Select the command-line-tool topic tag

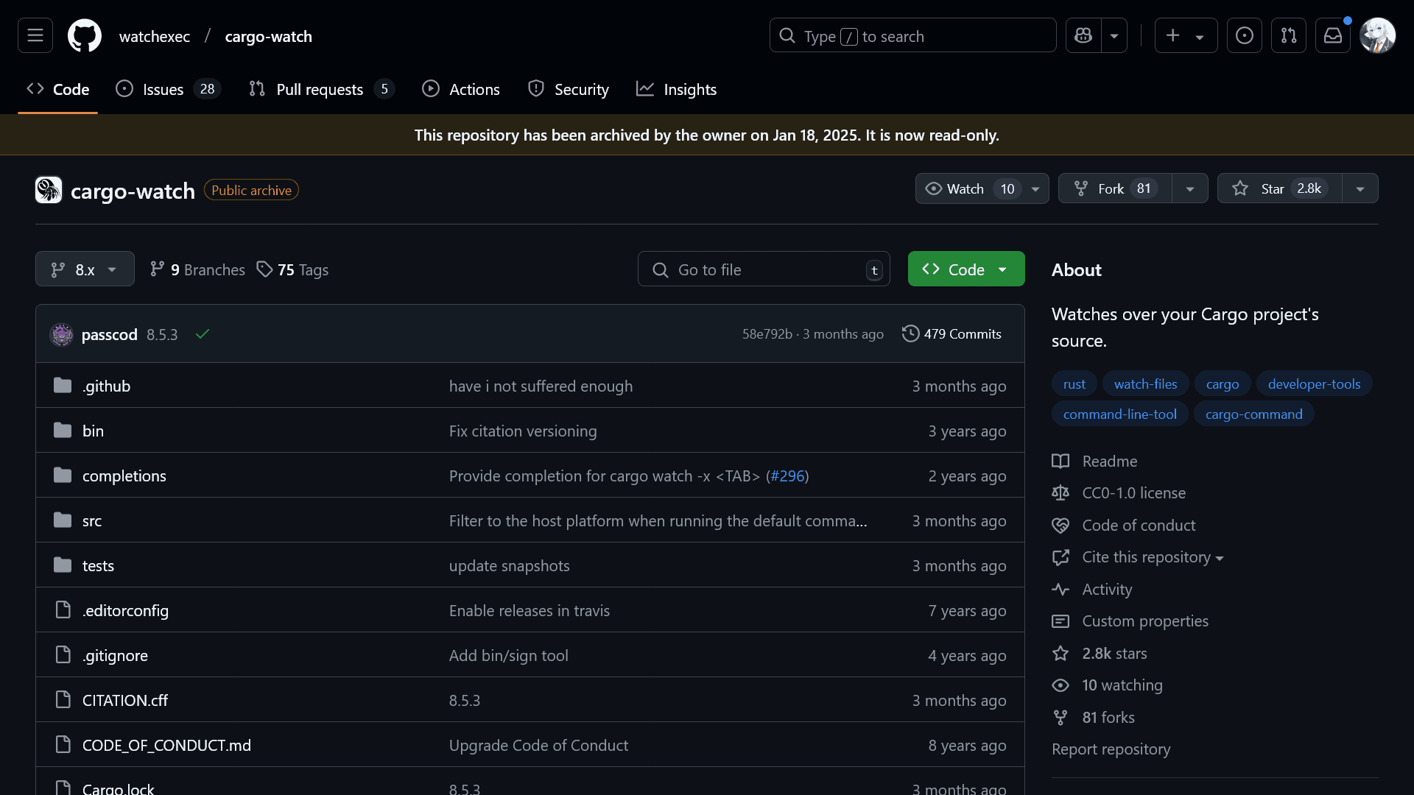(x=1120, y=414)
